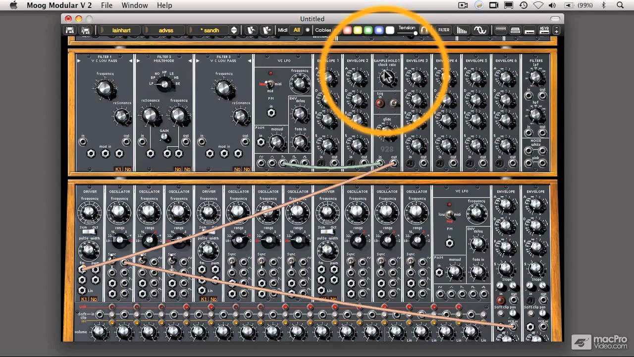Toggle the first mixer Link button
The height and width of the screenshot is (357, 634).
111,307
